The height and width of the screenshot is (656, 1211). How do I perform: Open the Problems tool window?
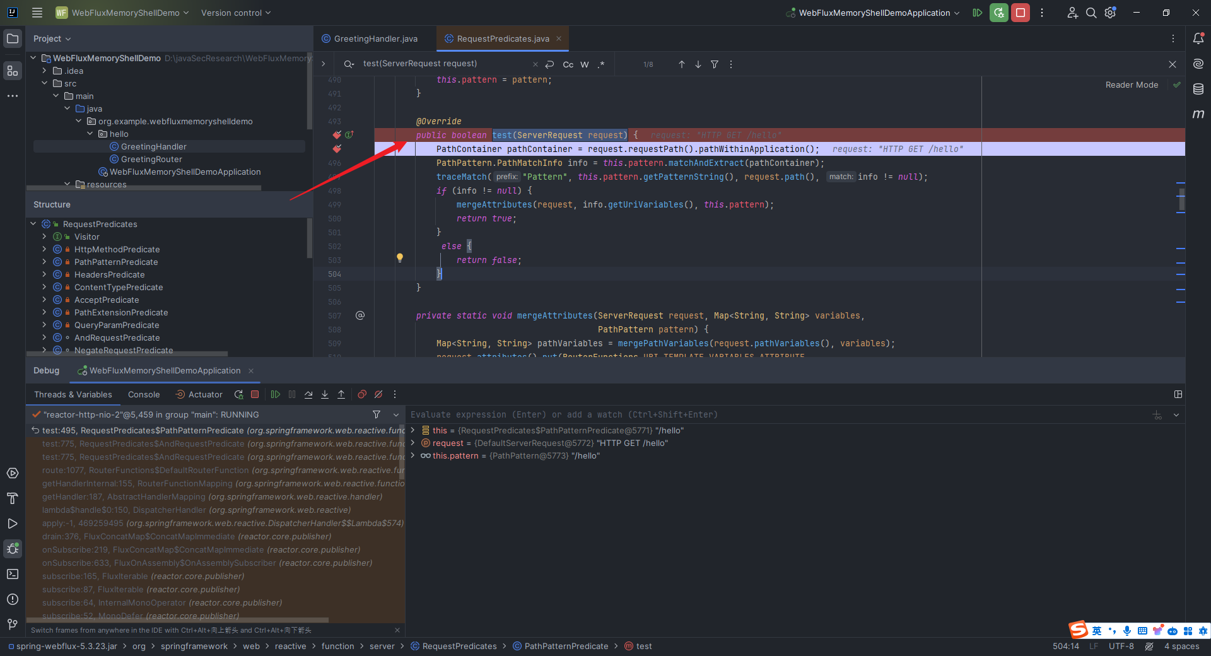13,599
